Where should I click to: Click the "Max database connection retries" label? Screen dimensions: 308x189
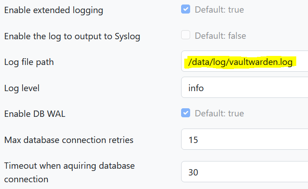click(69, 140)
